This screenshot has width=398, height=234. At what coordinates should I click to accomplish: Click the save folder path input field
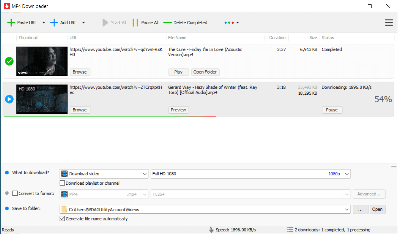coord(205,209)
